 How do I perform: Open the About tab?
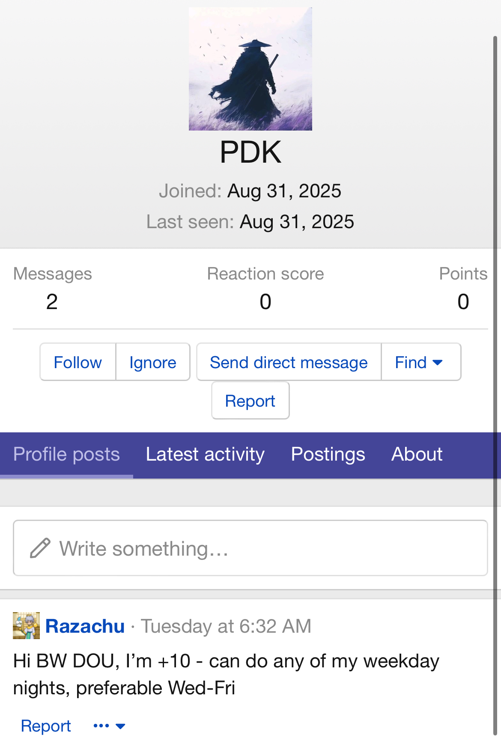click(x=417, y=455)
